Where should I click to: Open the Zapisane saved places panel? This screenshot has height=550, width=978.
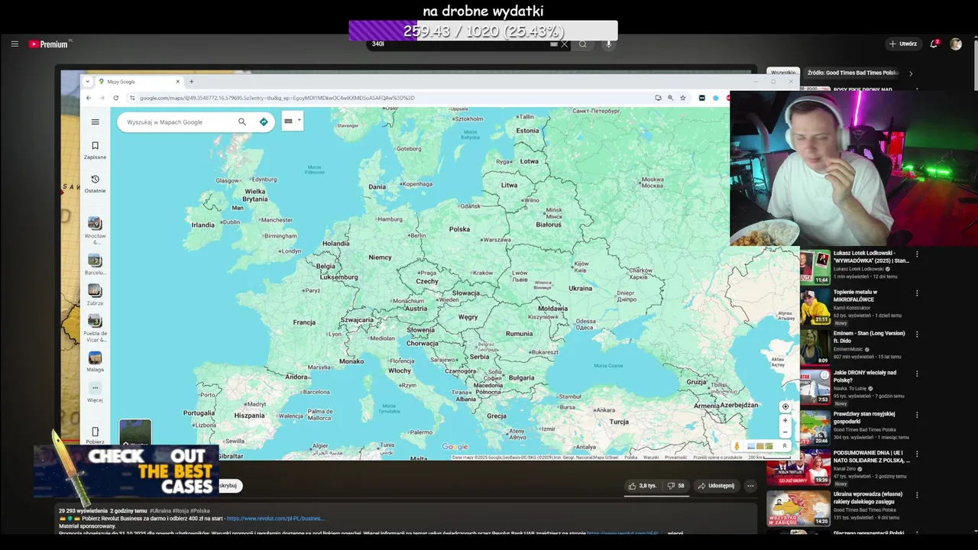tap(95, 150)
